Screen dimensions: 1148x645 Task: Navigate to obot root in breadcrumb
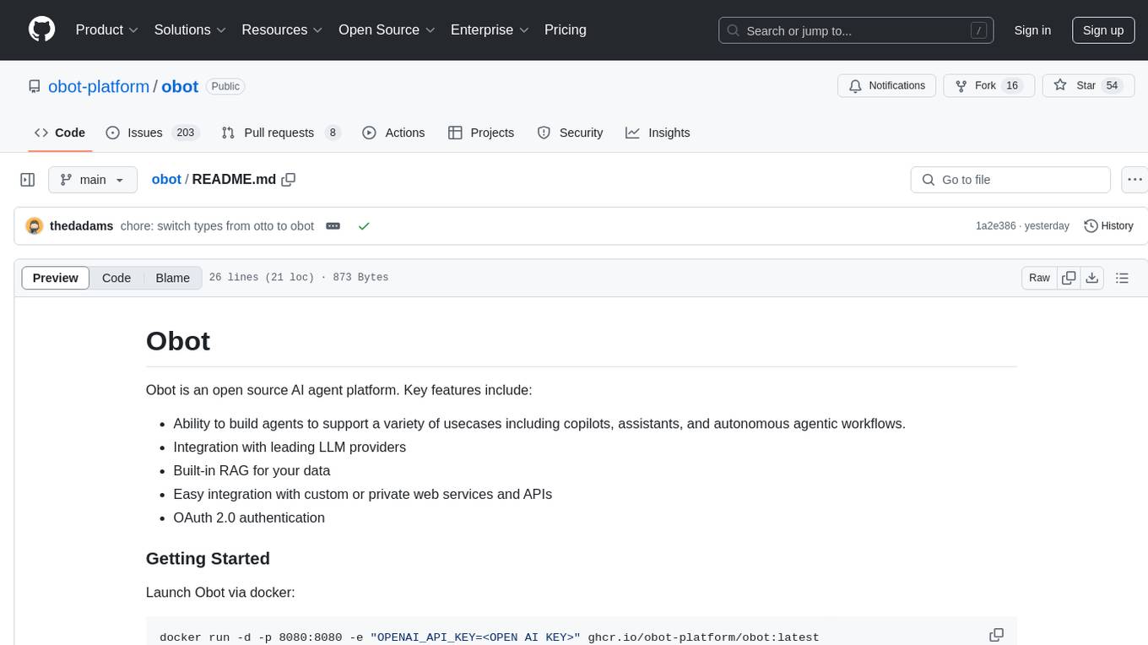point(166,180)
